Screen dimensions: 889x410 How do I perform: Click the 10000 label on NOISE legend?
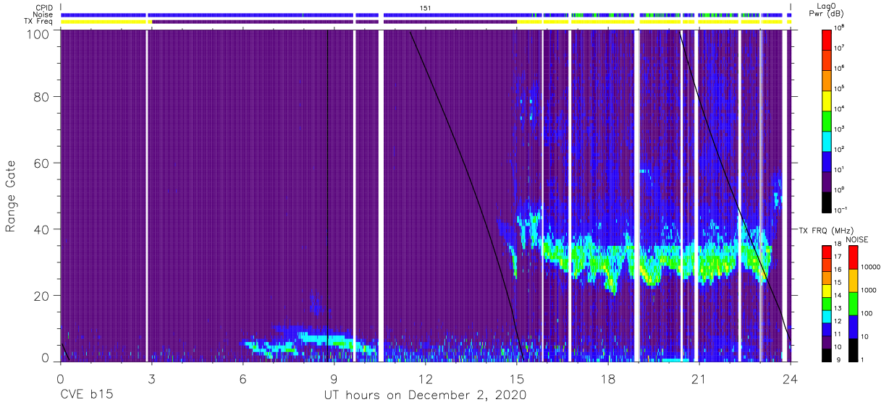[872, 268]
